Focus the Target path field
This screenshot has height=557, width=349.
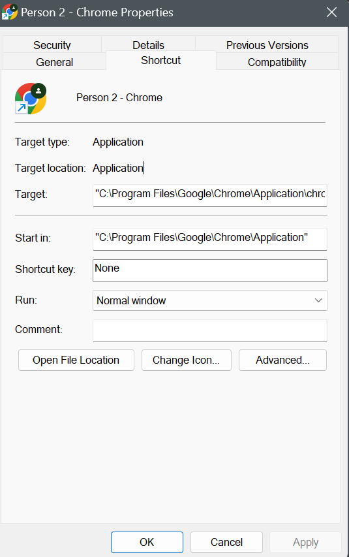(x=210, y=195)
